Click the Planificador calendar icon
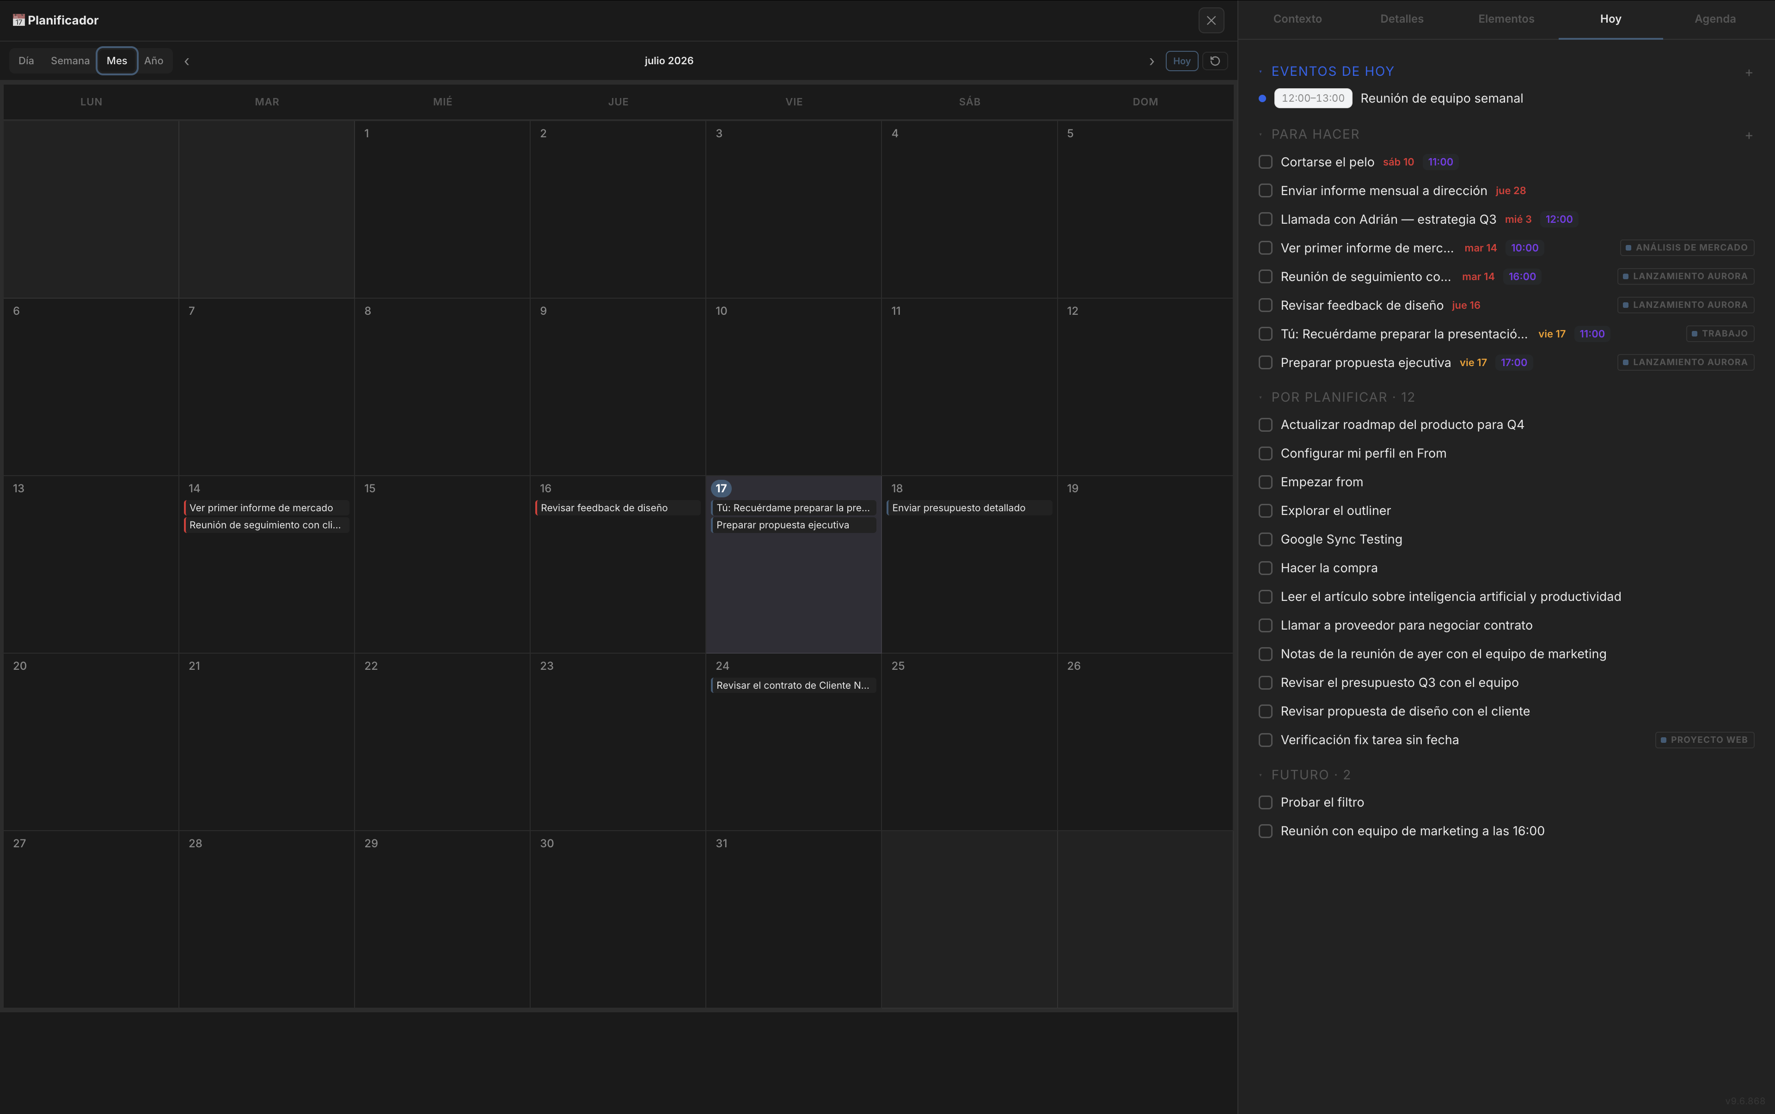 click(18, 20)
